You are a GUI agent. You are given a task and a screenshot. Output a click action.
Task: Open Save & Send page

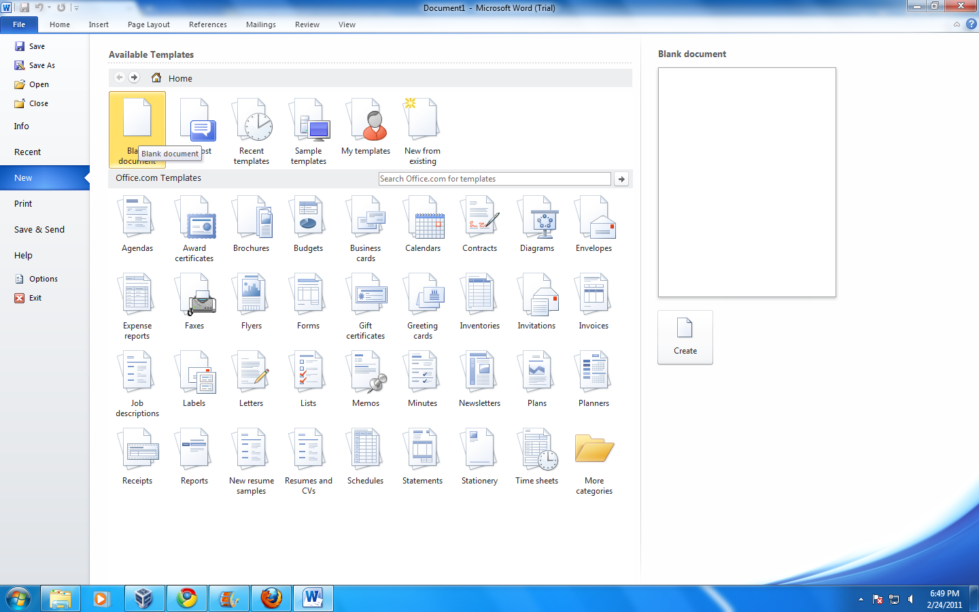(39, 230)
